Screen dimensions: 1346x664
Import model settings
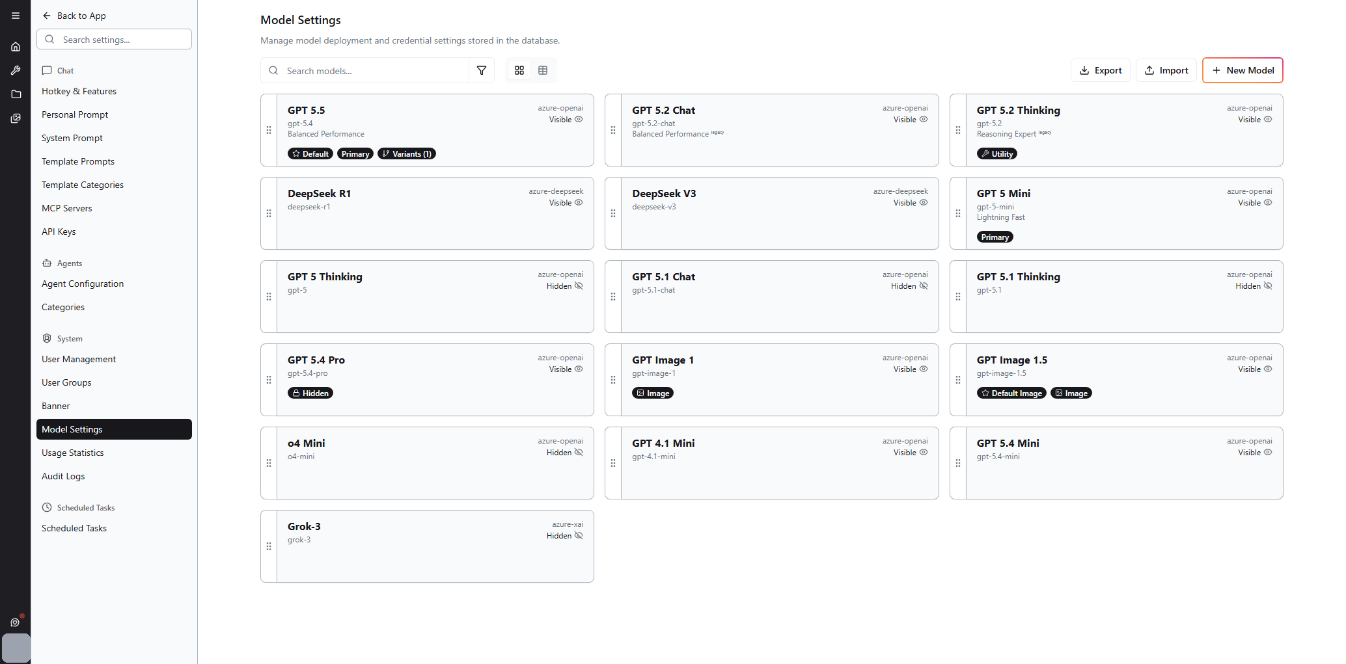tap(1166, 70)
